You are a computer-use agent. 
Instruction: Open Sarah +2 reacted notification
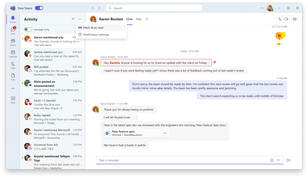point(53,104)
